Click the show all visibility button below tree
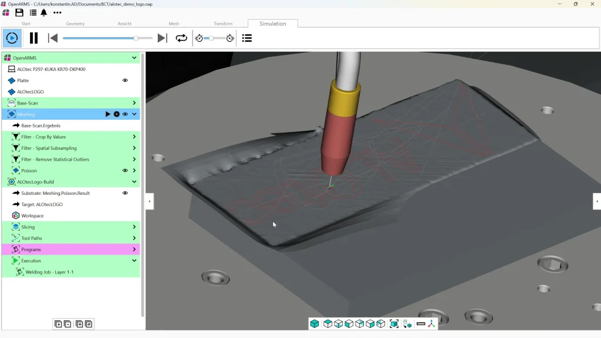601x338 pixels. click(x=79, y=324)
